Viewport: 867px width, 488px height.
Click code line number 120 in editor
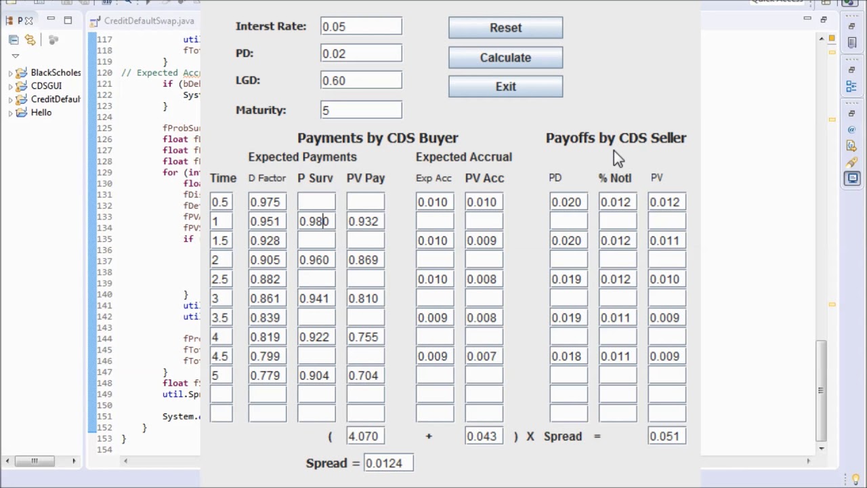[104, 73]
